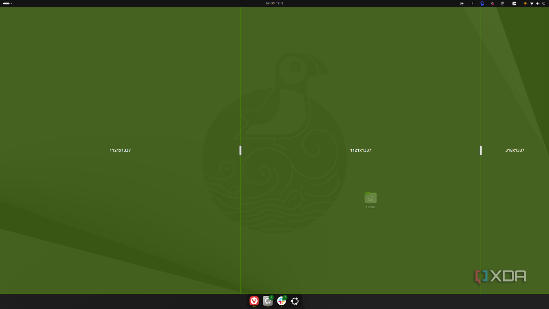Click the gray microphone tray icon
This screenshot has width=549, height=309.
[473, 3]
